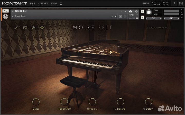Minimize the instrument header with minus button
This screenshot has width=185, height=115.
pyautogui.click(x=182, y=12)
